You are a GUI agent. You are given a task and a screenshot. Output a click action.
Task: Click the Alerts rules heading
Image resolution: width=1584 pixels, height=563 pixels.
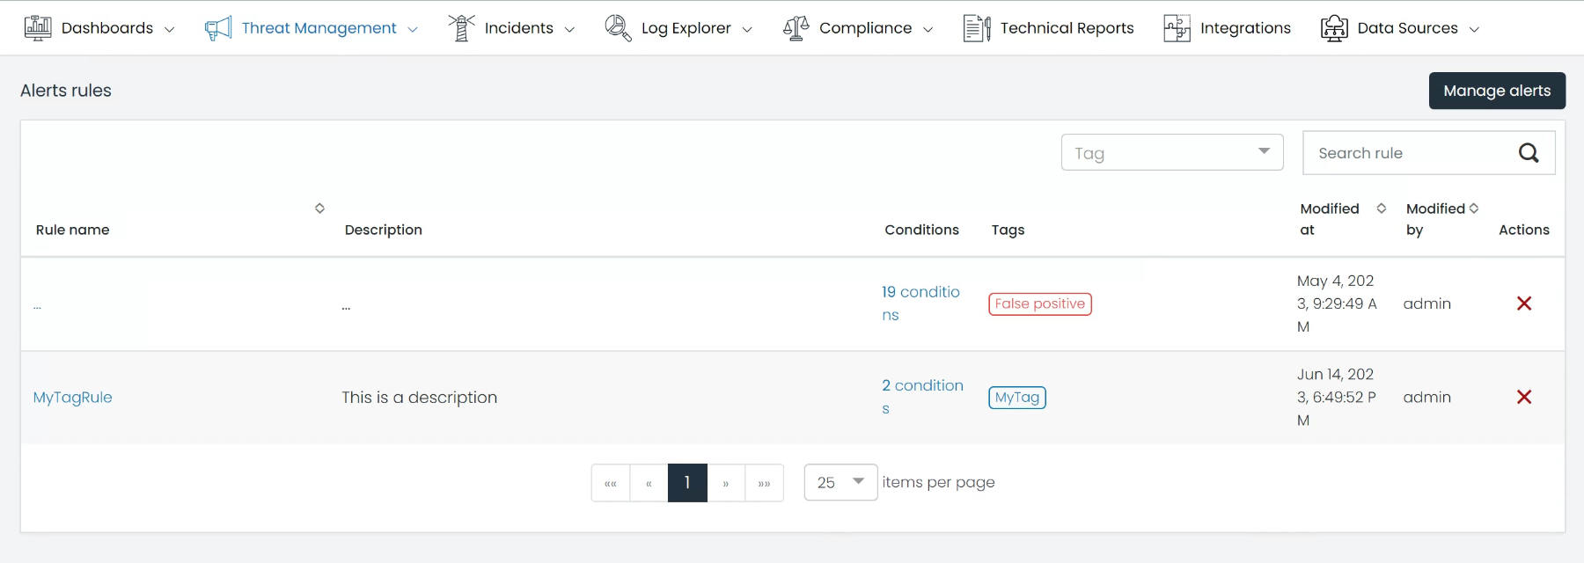click(x=66, y=91)
